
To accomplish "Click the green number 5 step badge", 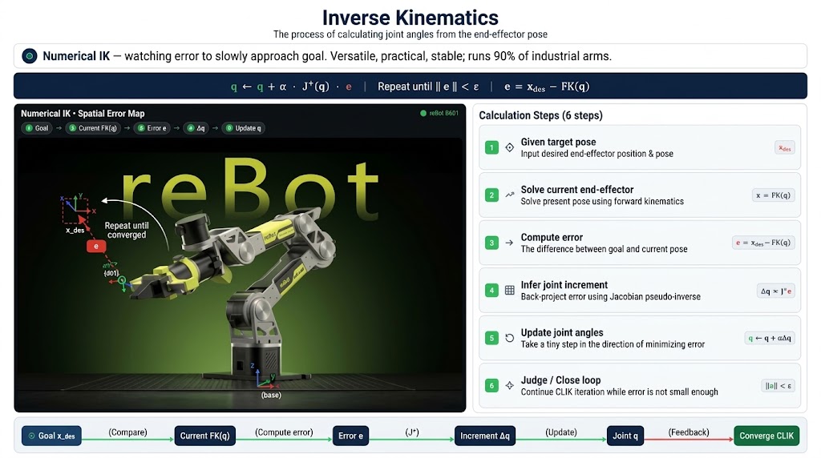I will tap(491, 338).
